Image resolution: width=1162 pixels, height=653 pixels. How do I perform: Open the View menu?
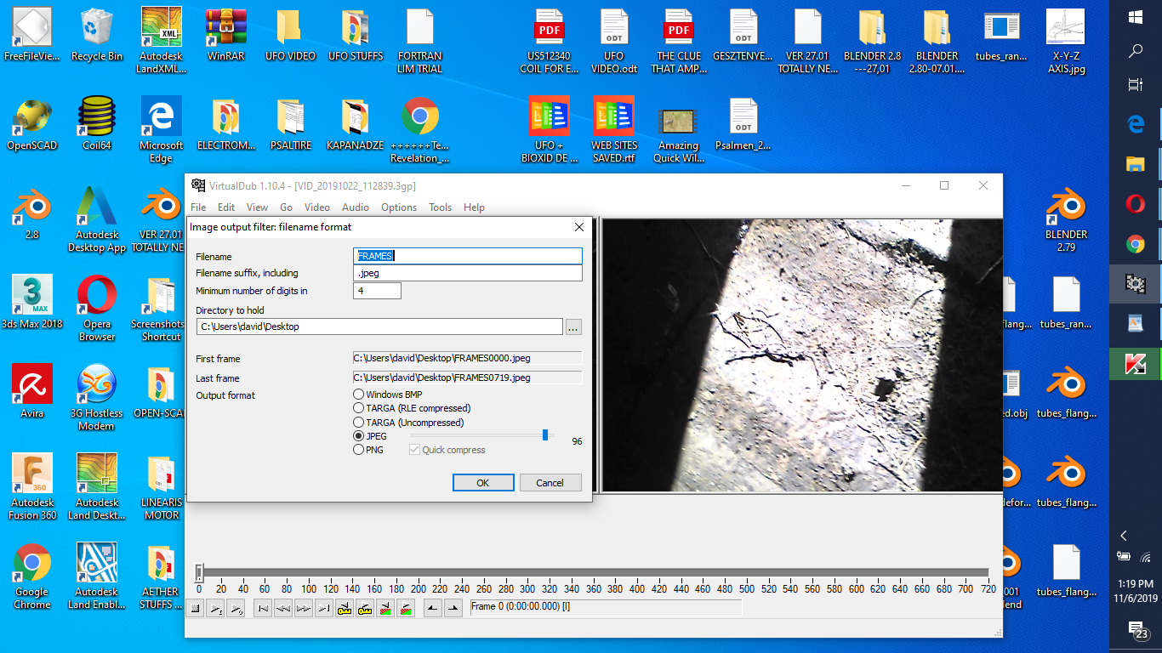tap(258, 207)
